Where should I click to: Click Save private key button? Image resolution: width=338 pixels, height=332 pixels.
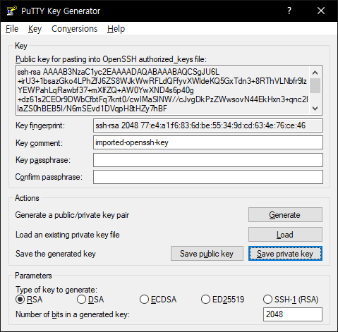coord(285,254)
